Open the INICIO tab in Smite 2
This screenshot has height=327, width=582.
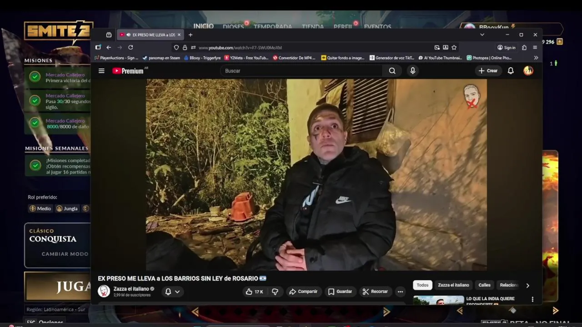coord(203,26)
